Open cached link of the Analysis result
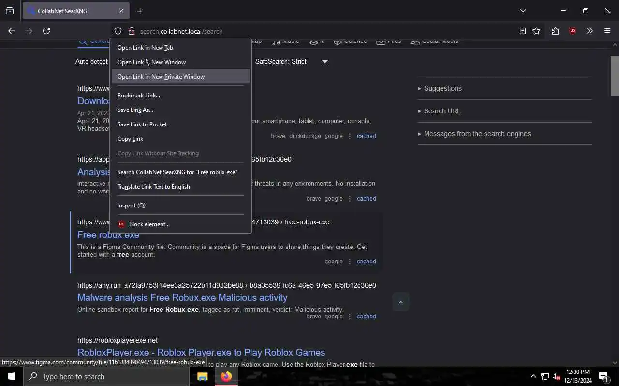This screenshot has height=386, width=619. [x=367, y=199]
